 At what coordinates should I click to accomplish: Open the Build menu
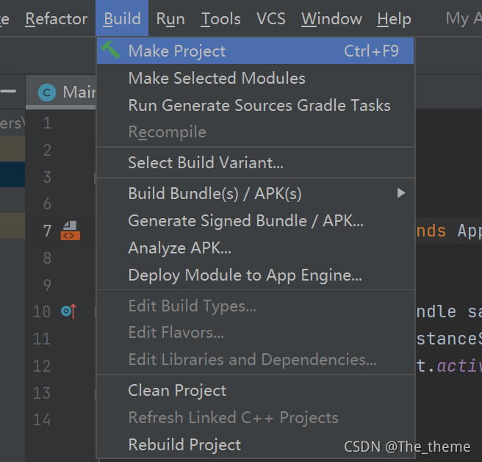(x=122, y=19)
